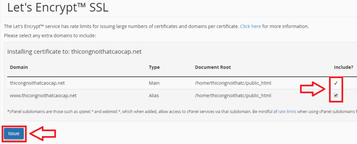Click the checkmark for the Main domain row
Screen dimensions: 357x144
tap(336, 83)
